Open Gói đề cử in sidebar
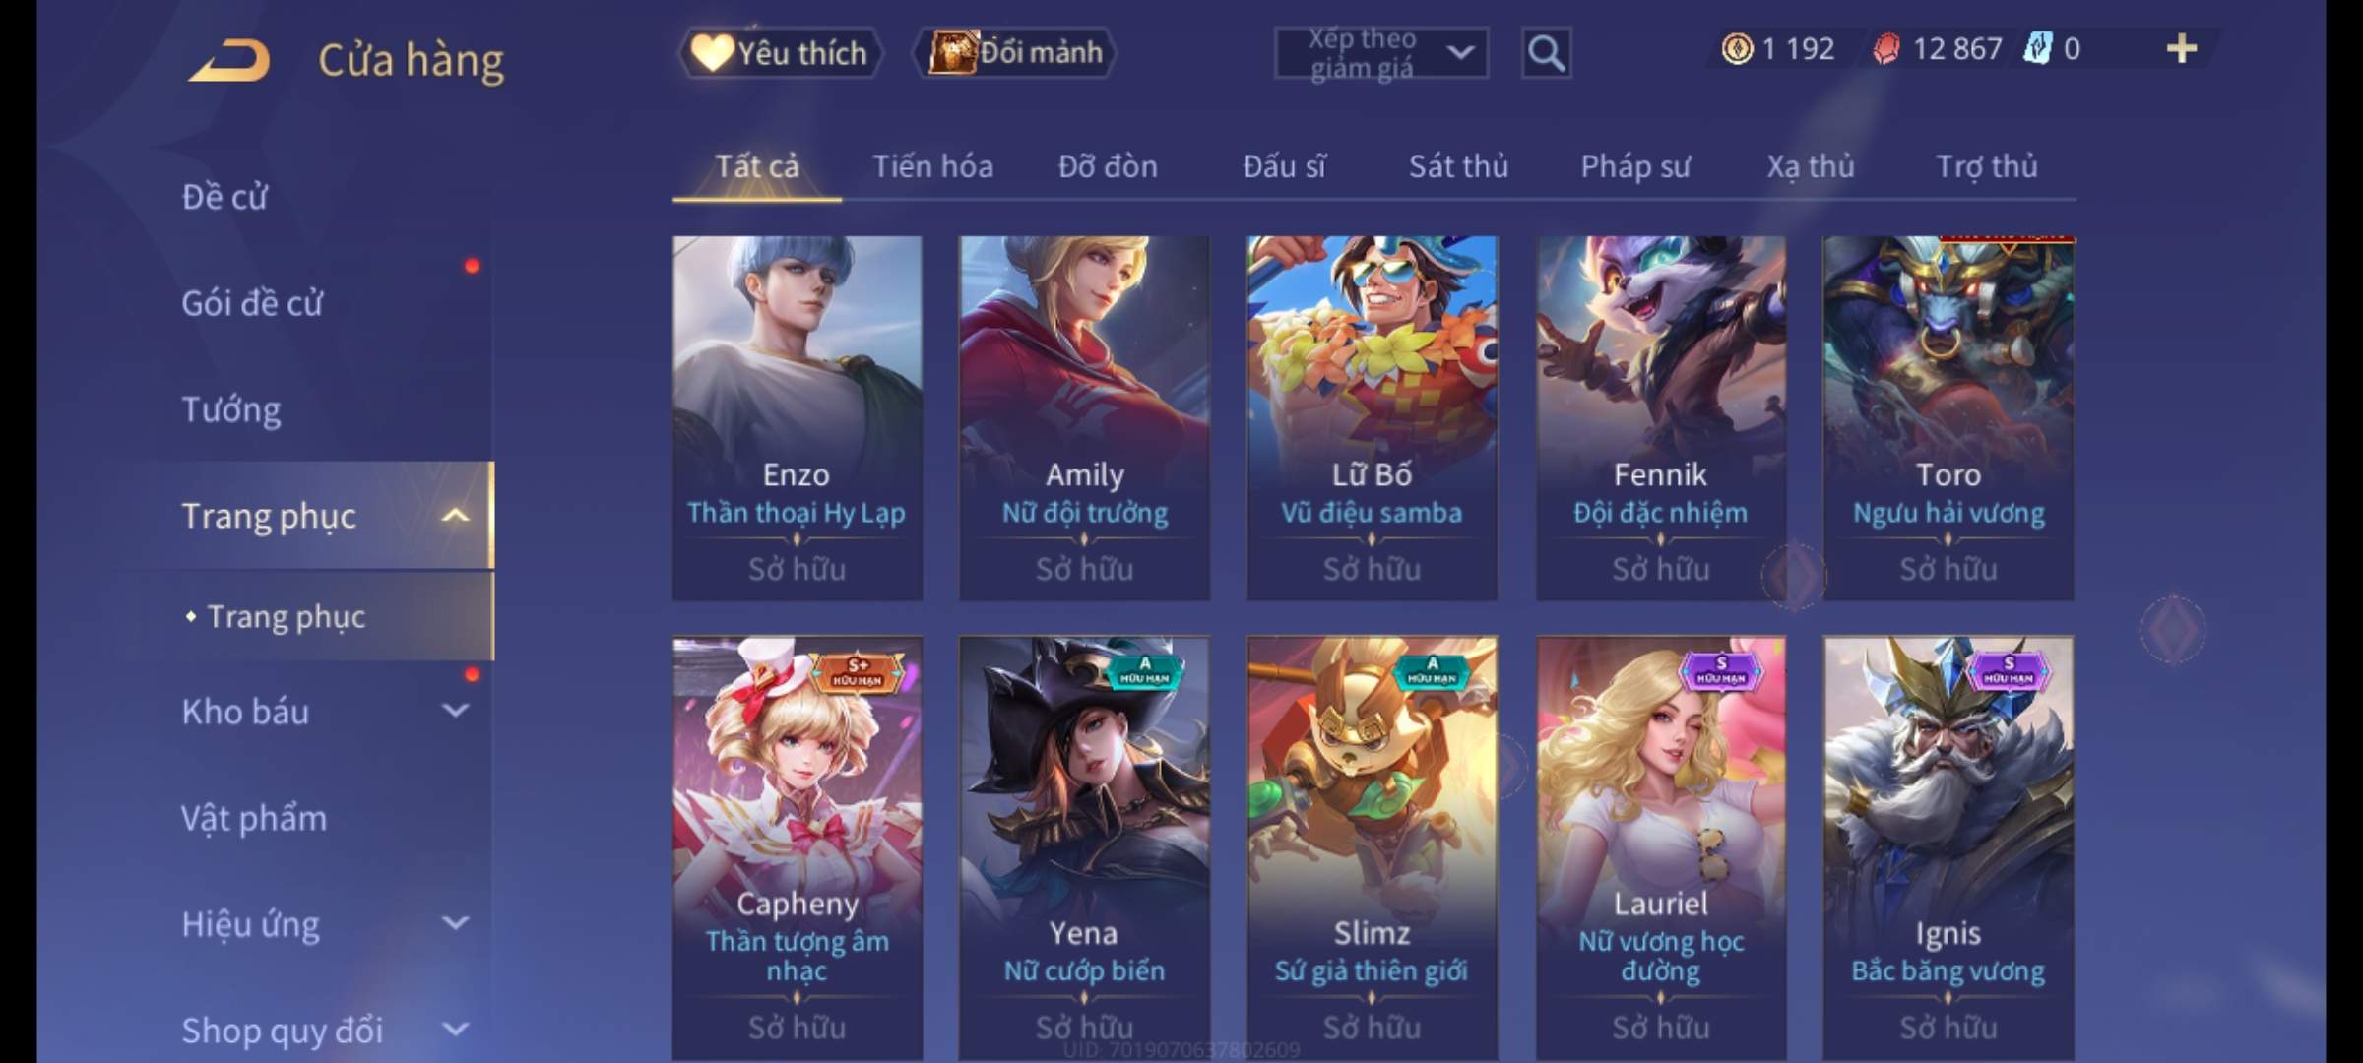Screen dimensions: 2363x1063 pyautogui.click(x=252, y=303)
